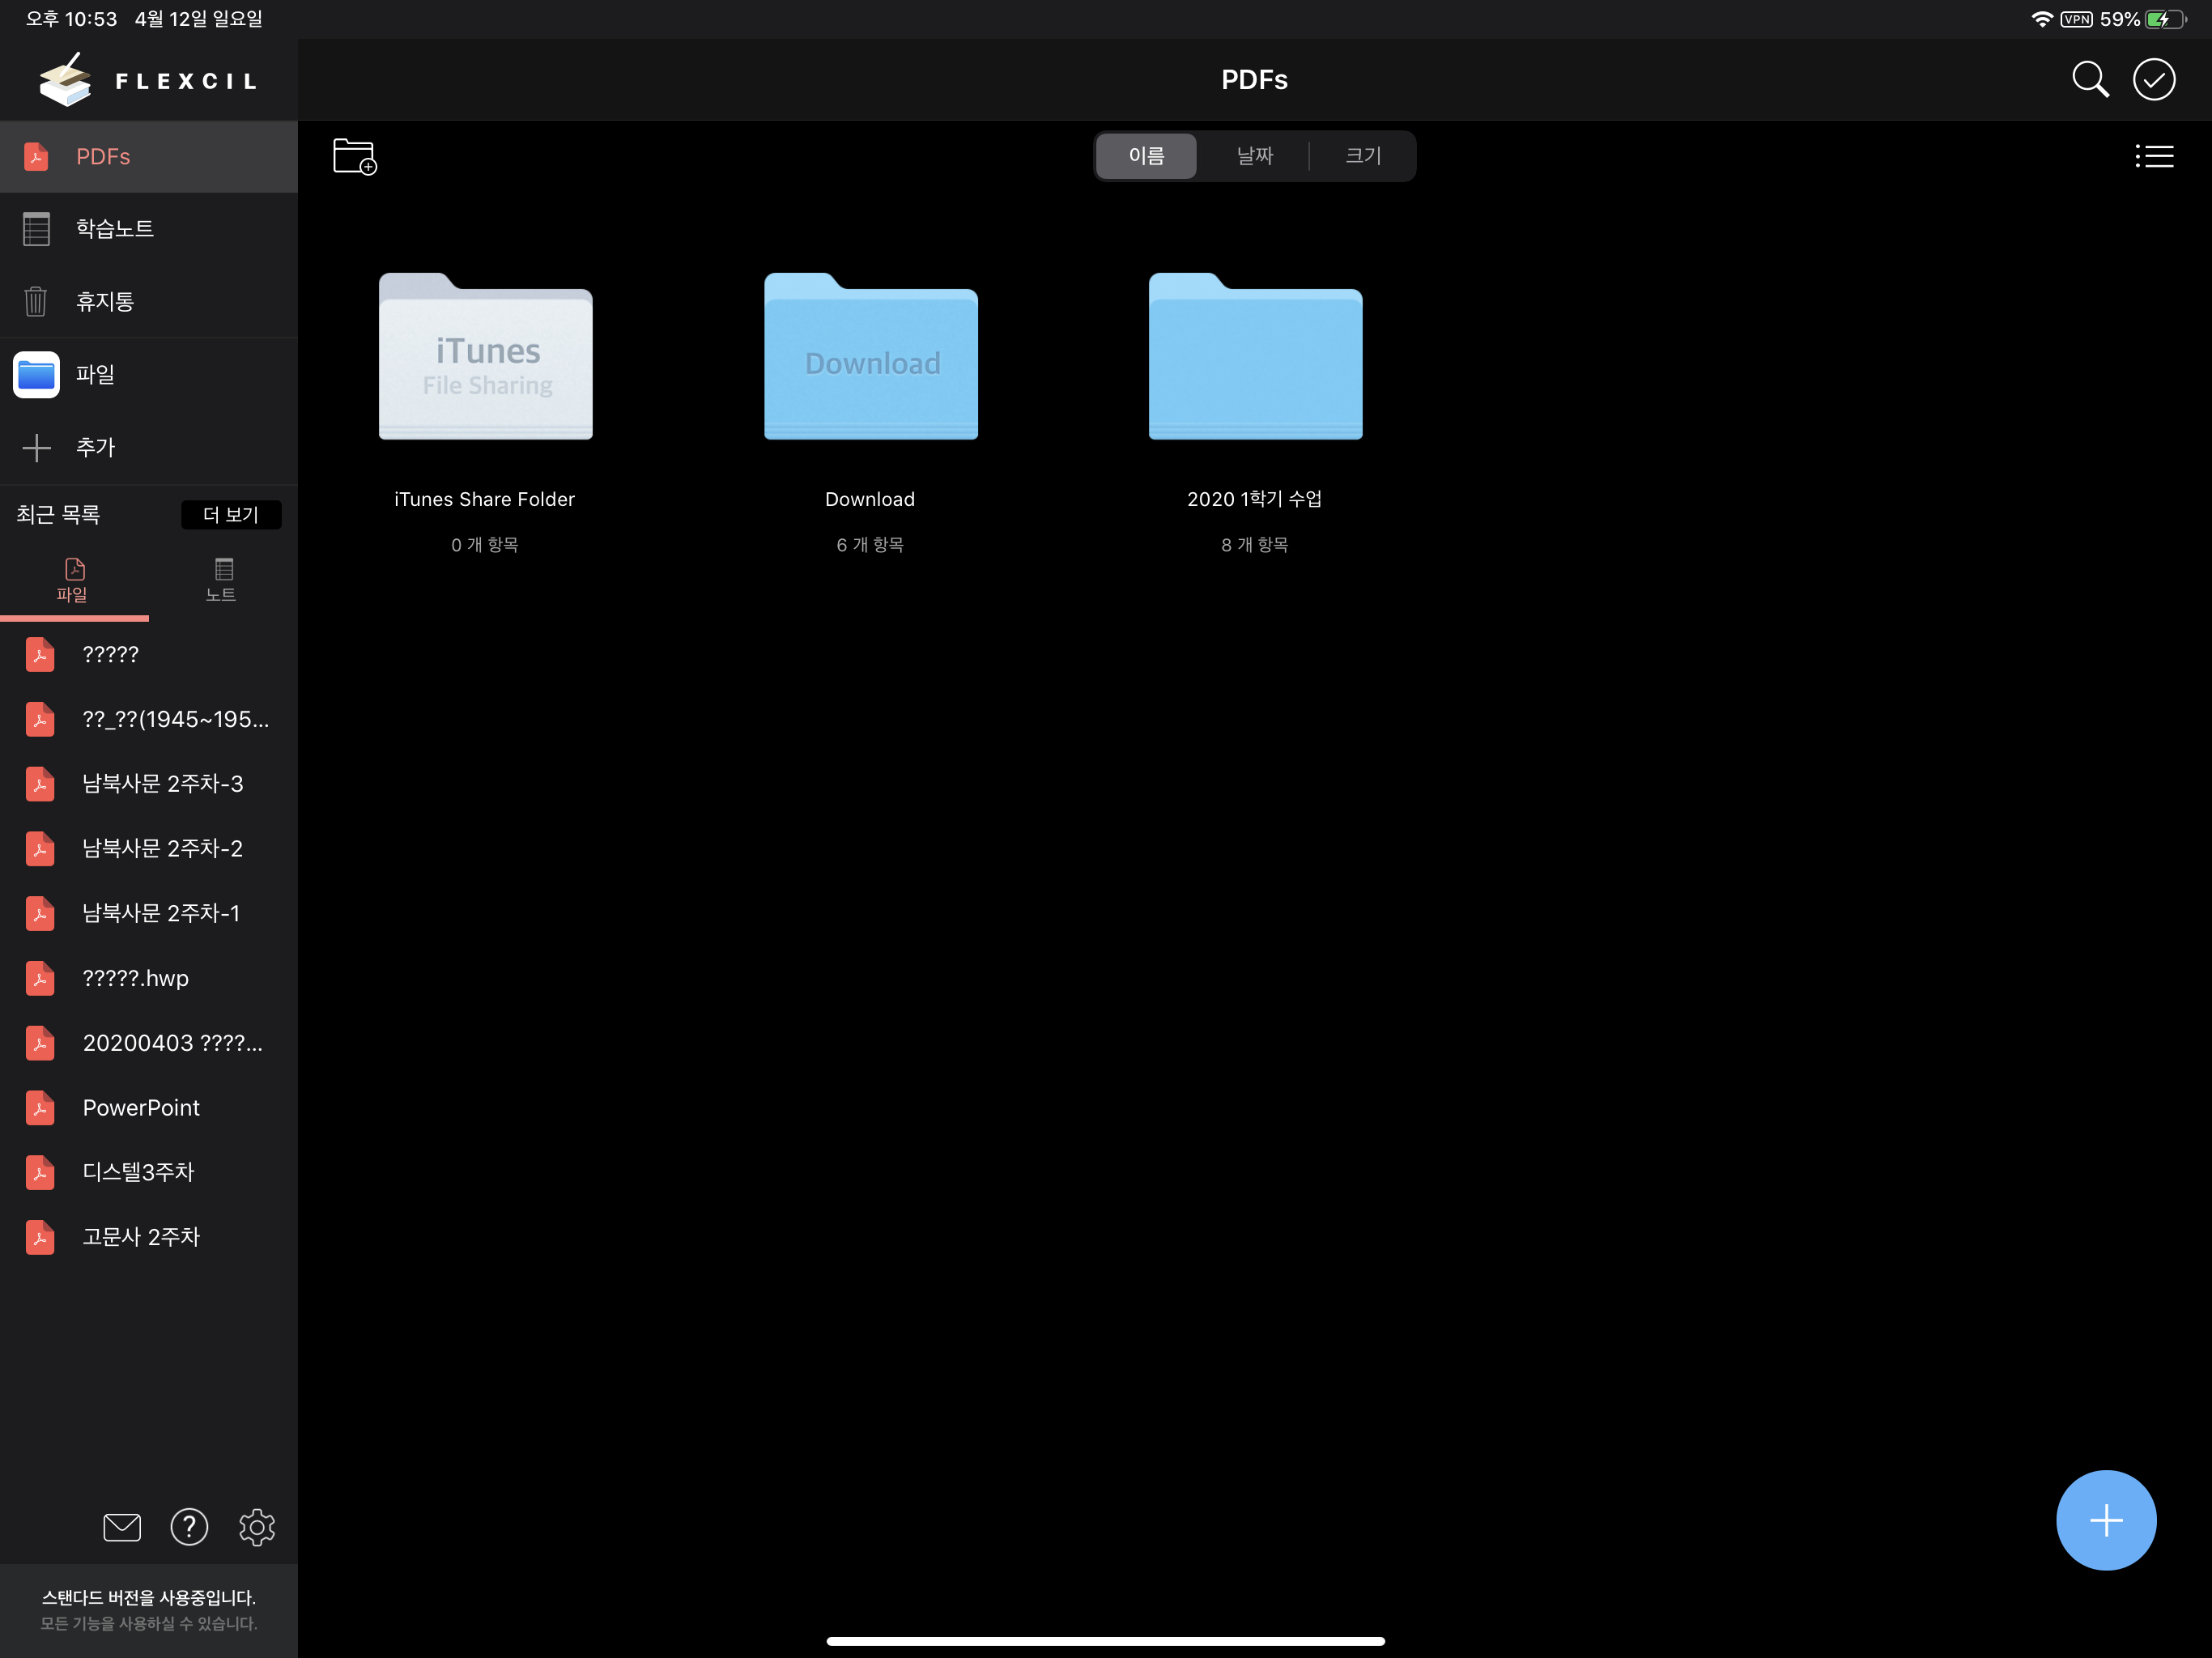Tap the blue plus add button

pos(2105,1519)
